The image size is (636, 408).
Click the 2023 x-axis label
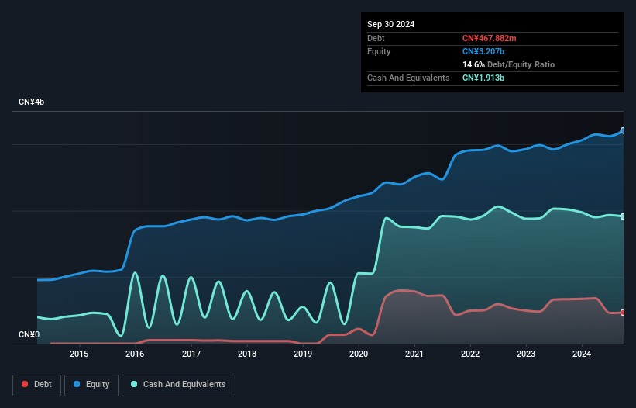(x=526, y=354)
